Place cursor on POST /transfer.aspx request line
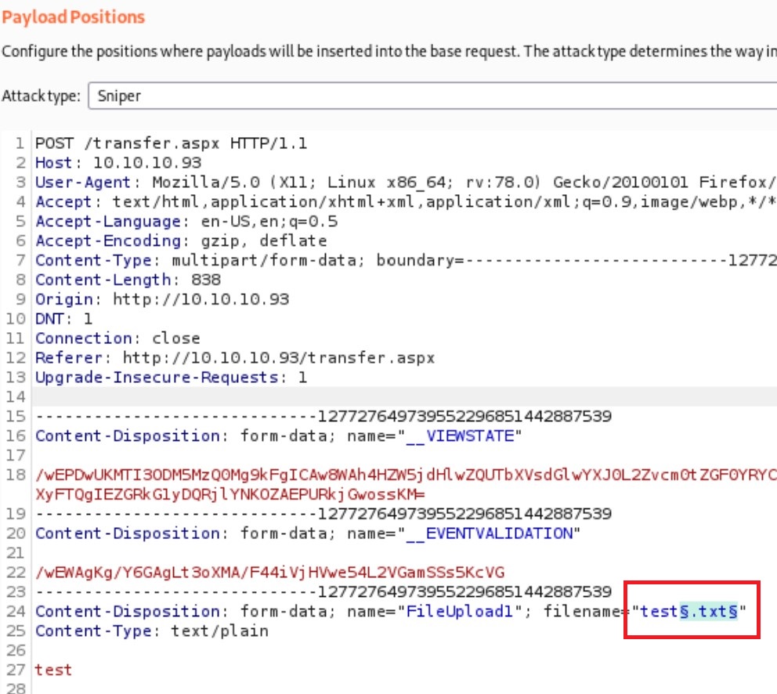 click(x=171, y=143)
